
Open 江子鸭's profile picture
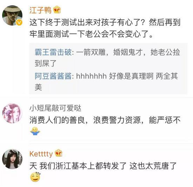[12, 15]
